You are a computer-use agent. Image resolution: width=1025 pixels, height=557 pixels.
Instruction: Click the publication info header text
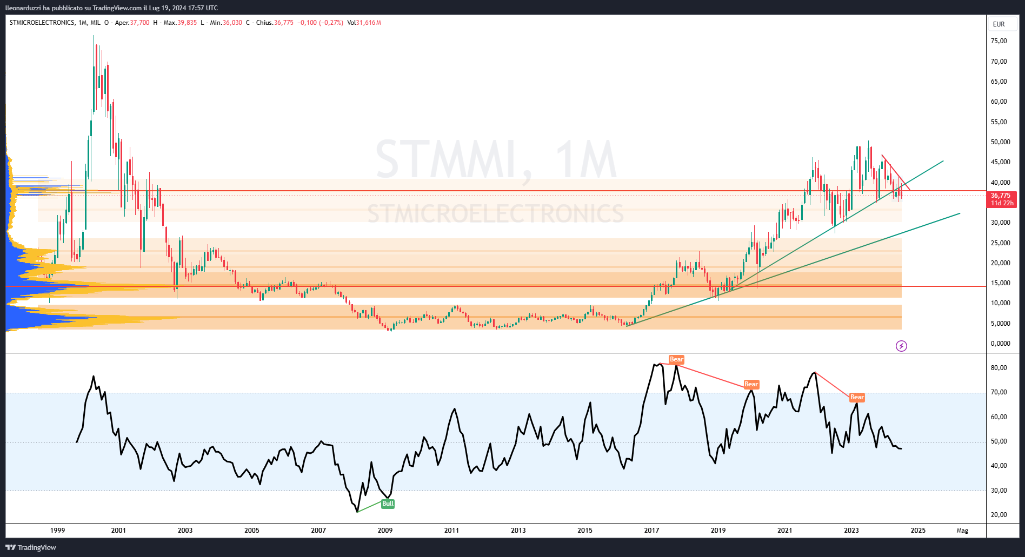[112, 8]
